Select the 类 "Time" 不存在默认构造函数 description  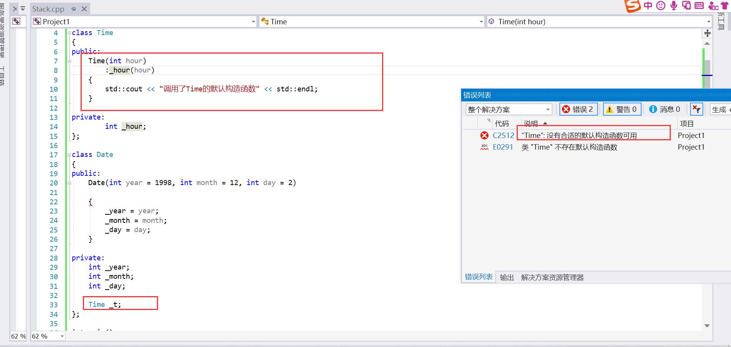569,147
